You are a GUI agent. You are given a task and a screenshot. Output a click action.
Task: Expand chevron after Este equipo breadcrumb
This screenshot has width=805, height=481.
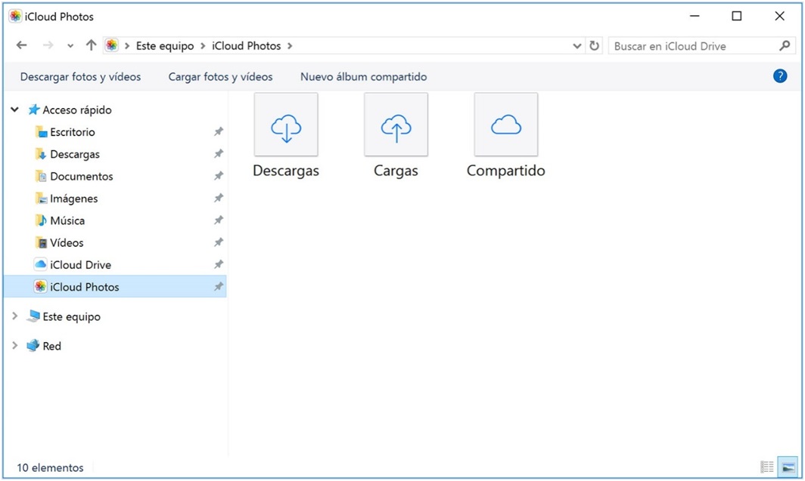[x=203, y=46]
